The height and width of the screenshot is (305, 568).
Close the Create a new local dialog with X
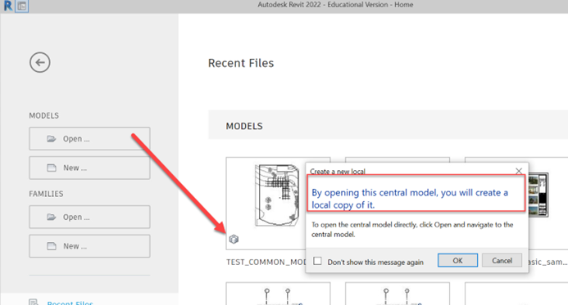519,171
